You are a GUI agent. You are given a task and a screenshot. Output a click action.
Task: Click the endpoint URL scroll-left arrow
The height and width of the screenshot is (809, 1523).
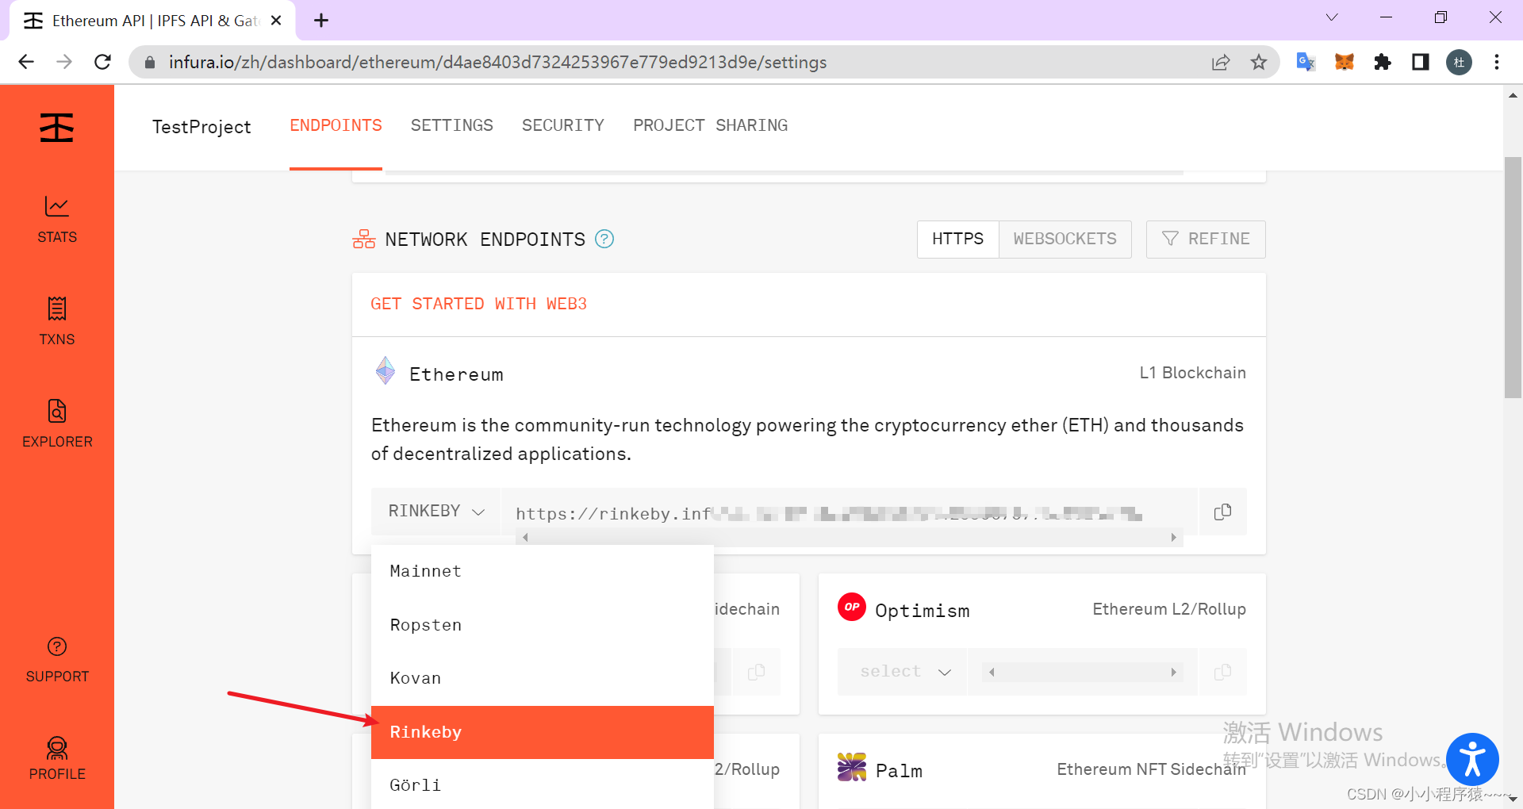(525, 538)
